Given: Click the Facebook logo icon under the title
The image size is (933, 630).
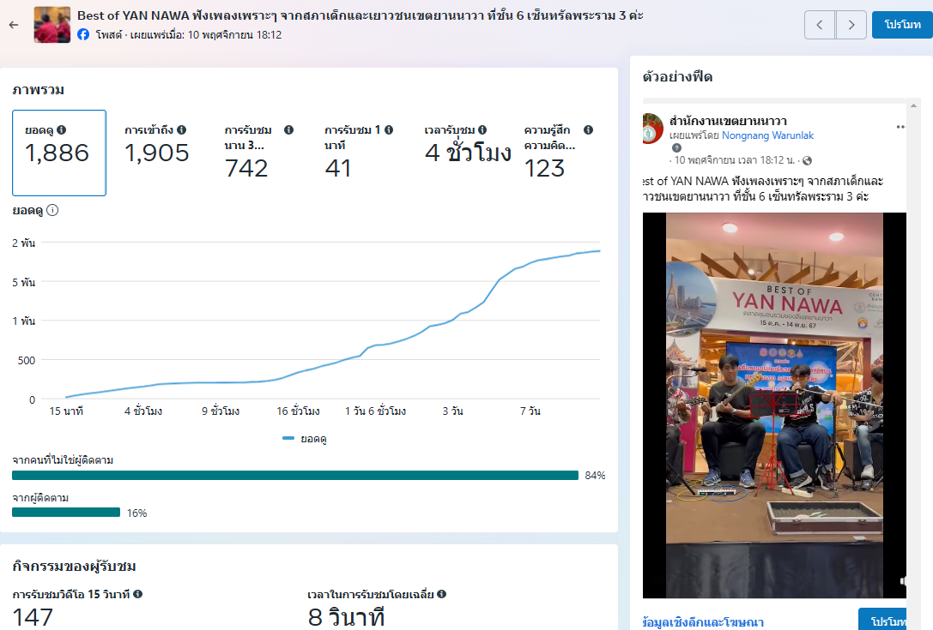Looking at the screenshot, I should (83, 34).
